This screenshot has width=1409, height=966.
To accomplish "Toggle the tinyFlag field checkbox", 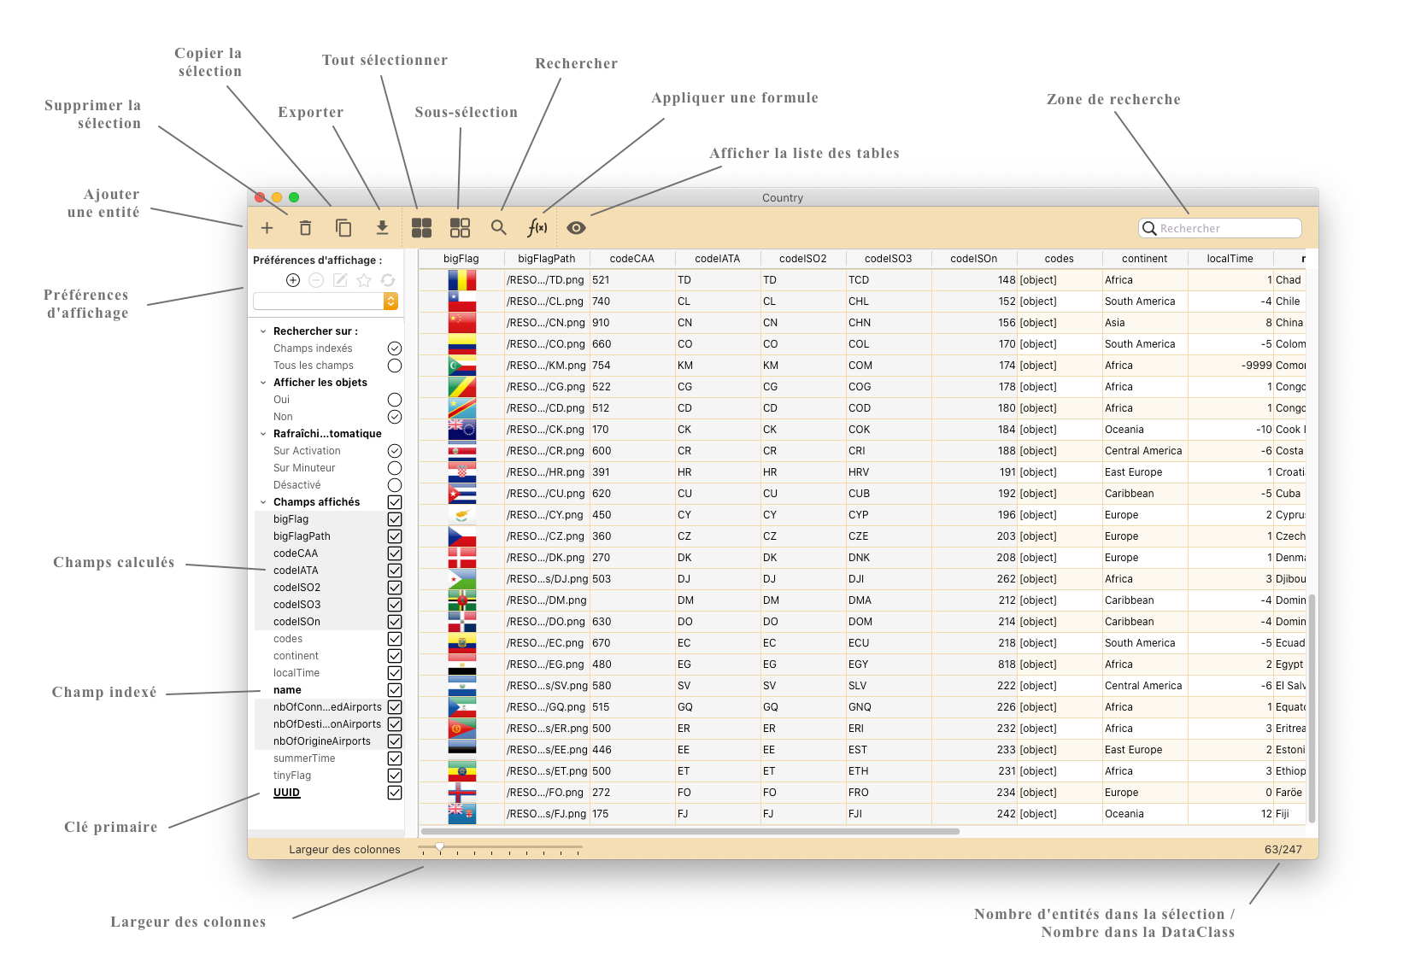I will pos(395,776).
